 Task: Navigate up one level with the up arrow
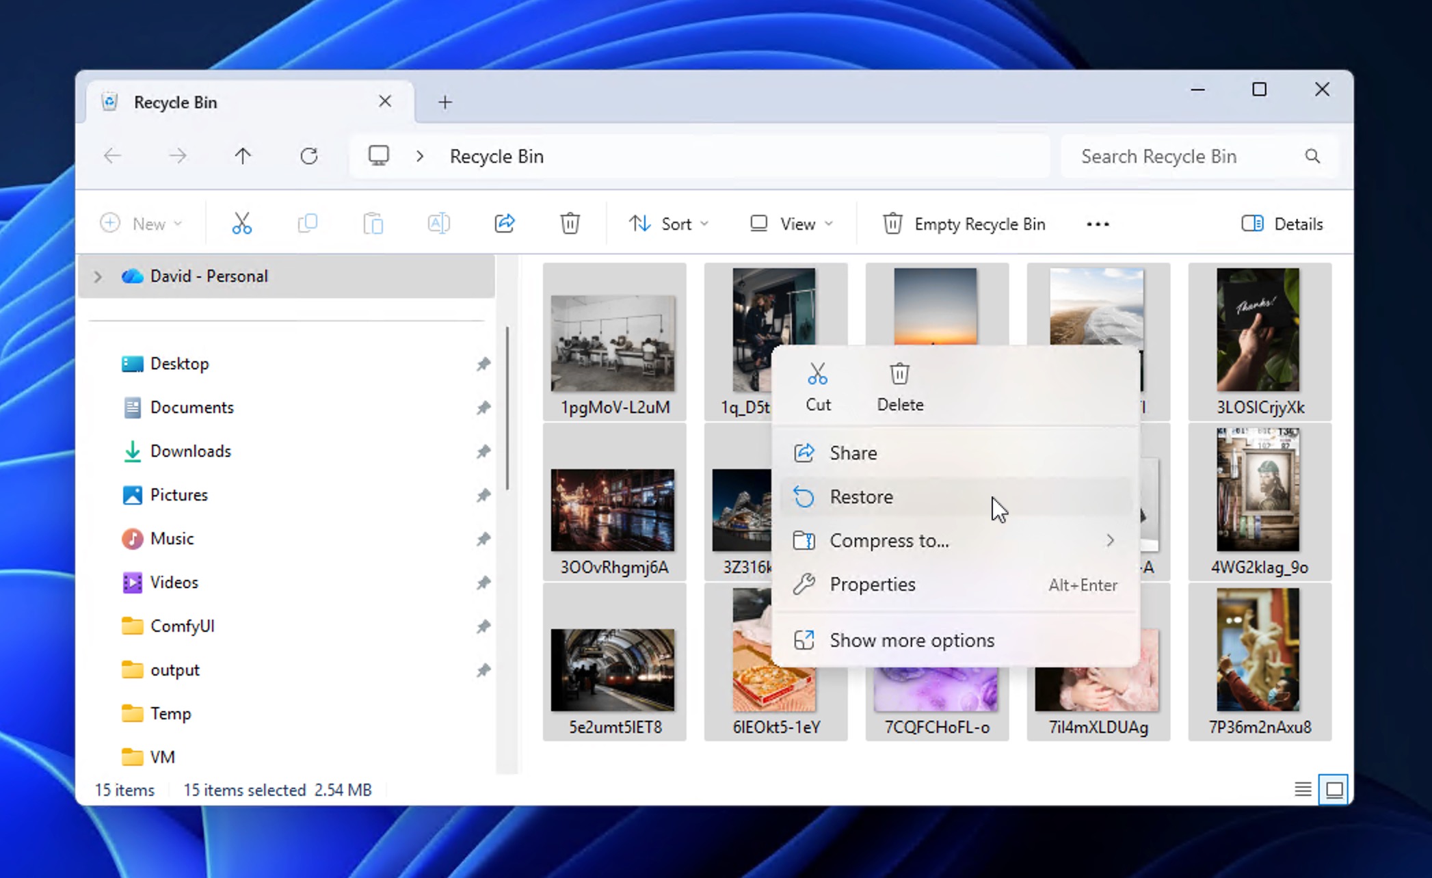[x=243, y=155]
